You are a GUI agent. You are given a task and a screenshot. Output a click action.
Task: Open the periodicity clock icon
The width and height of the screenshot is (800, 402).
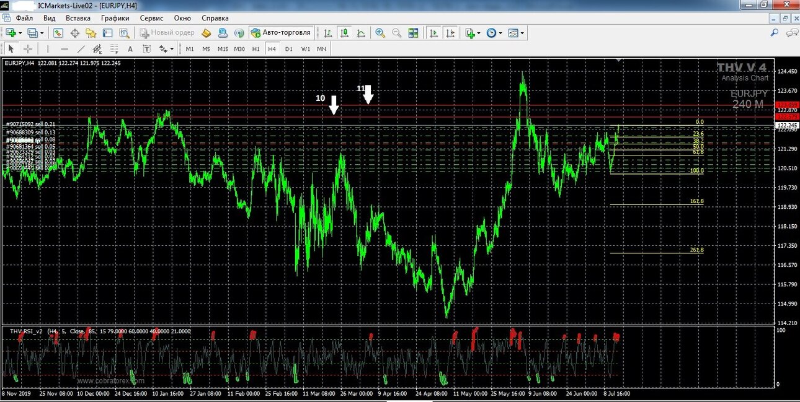coord(491,33)
